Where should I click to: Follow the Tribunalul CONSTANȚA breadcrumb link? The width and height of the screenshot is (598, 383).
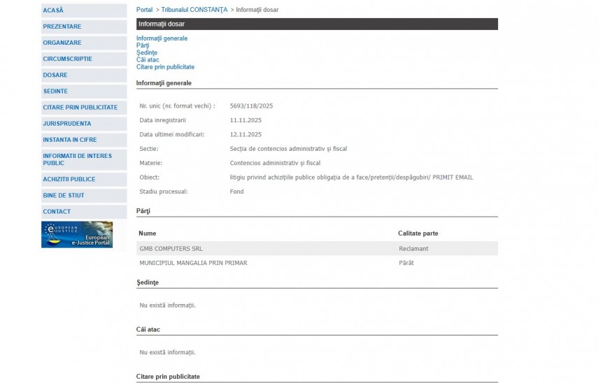coord(194,10)
